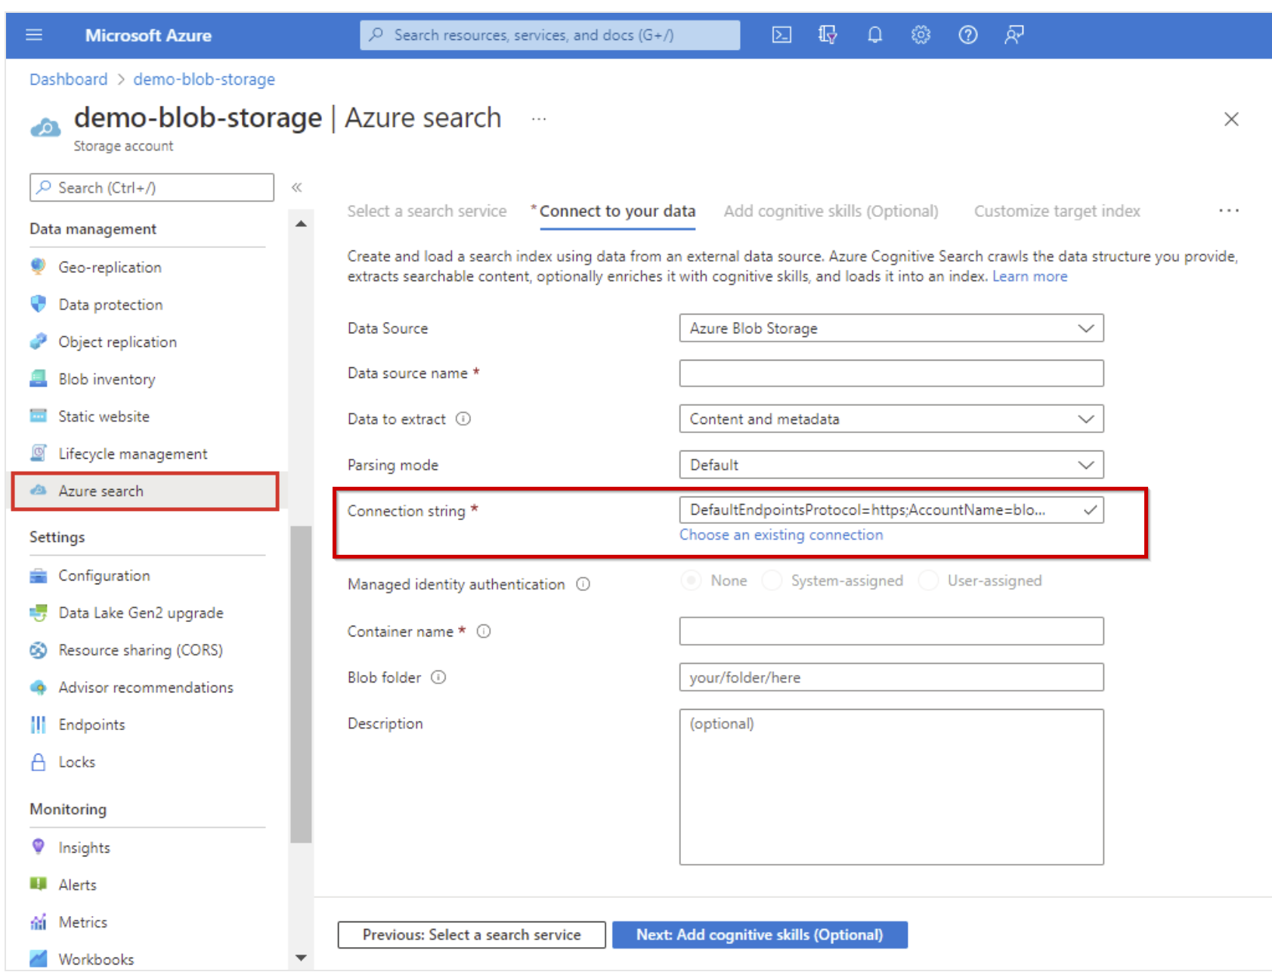Click Endpoints icon
Screen dimensions: 1272x972
tap(38, 725)
